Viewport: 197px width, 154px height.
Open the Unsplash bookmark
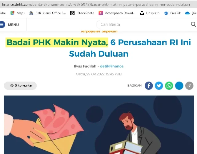(150, 13)
